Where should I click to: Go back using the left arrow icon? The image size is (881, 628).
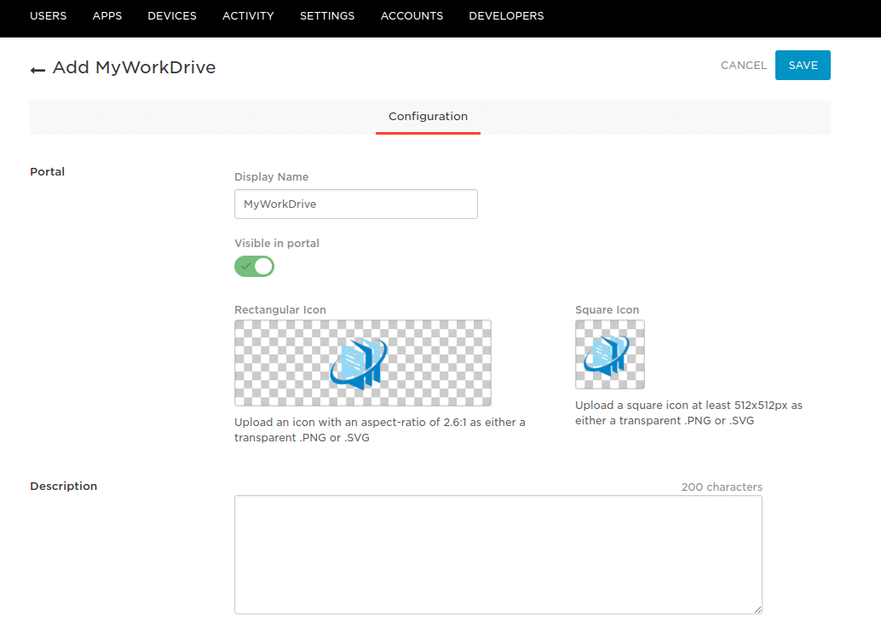pyautogui.click(x=37, y=70)
